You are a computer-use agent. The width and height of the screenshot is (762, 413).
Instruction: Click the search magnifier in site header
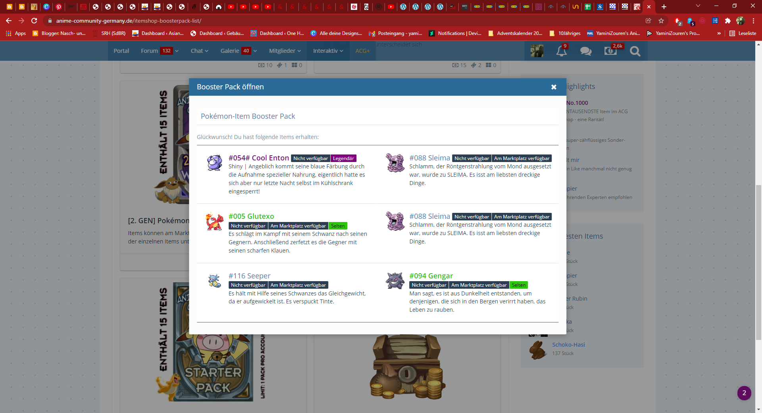[x=635, y=51]
